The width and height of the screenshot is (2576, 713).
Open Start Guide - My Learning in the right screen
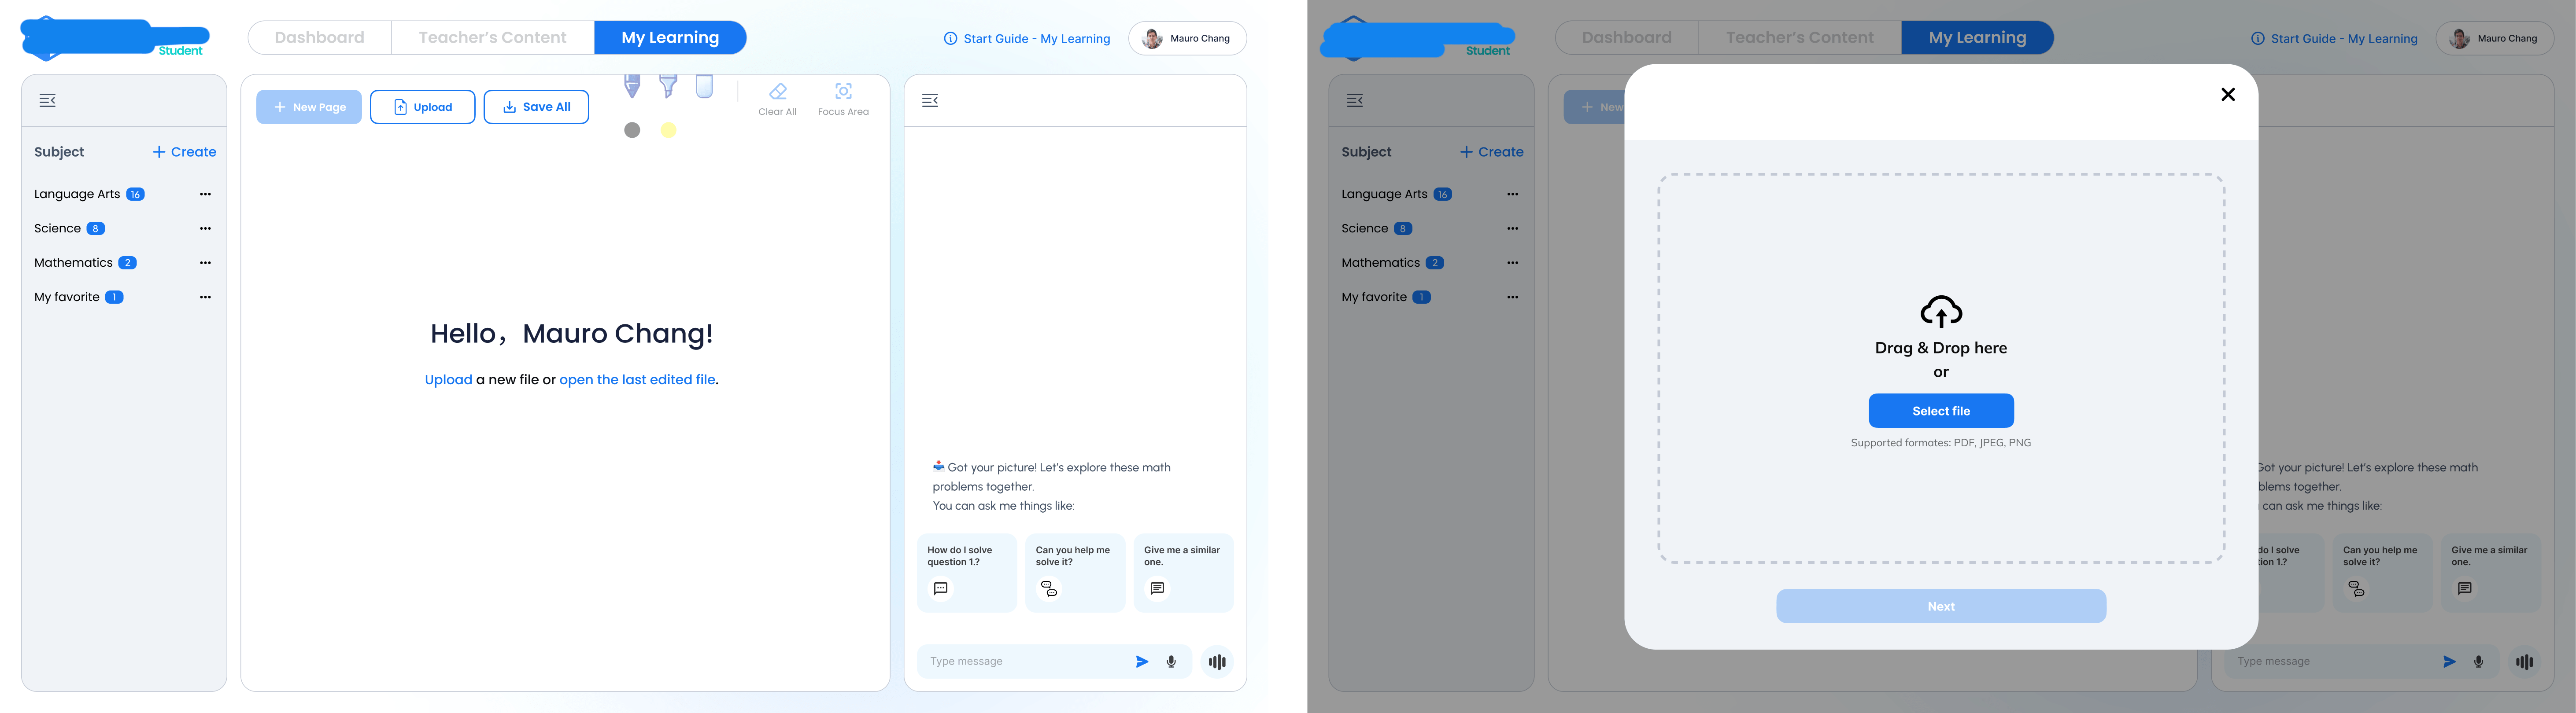(2334, 39)
